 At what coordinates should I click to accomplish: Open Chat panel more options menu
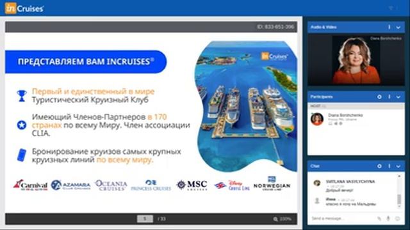pos(389,166)
